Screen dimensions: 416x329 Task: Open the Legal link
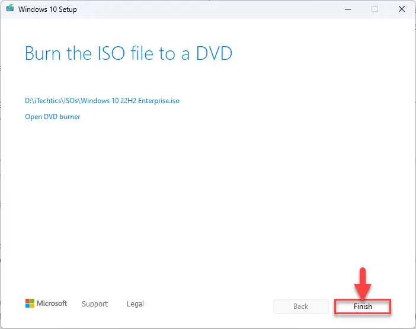coord(135,304)
